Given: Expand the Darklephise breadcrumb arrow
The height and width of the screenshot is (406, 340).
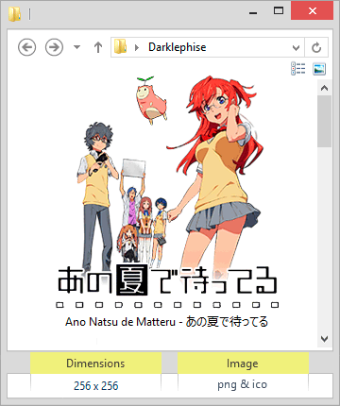Looking at the screenshot, I should coord(137,47).
